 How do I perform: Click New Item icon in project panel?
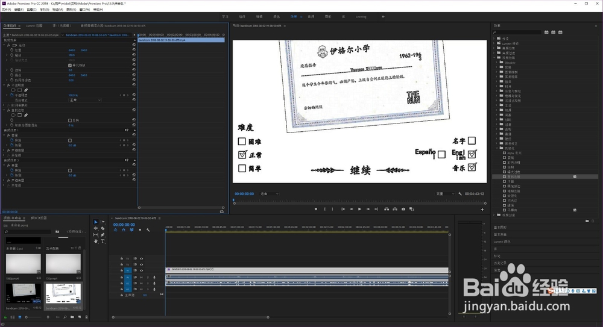(x=80, y=317)
